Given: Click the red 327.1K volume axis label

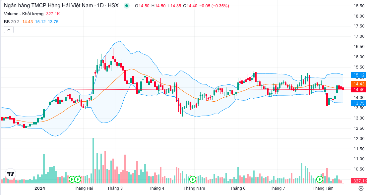Looking at the screenshot, I should (359, 181).
